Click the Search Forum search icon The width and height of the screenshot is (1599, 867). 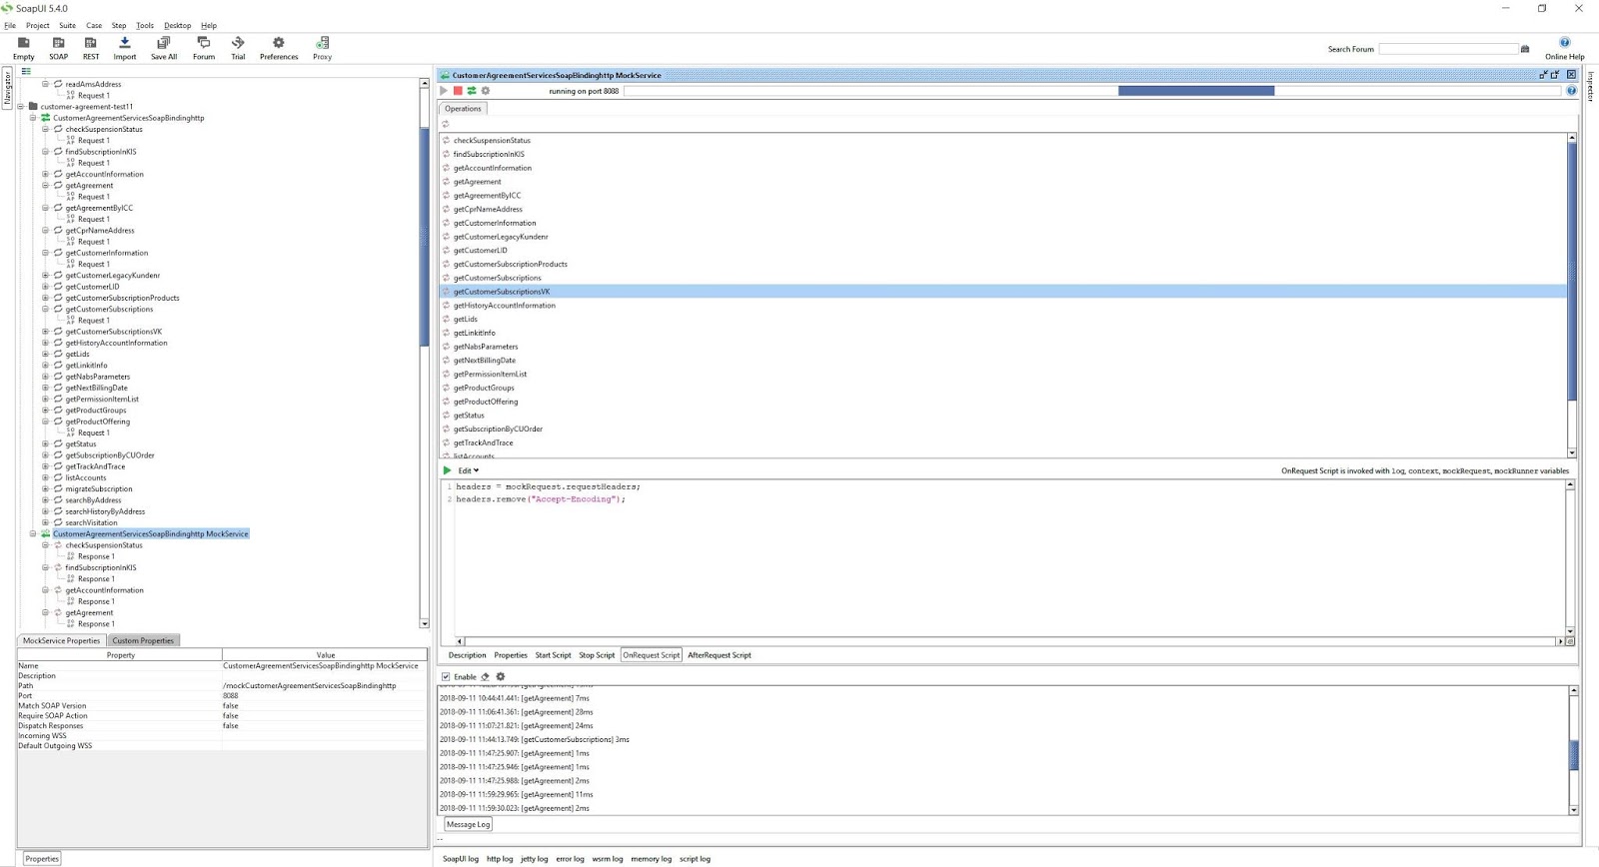1525,49
